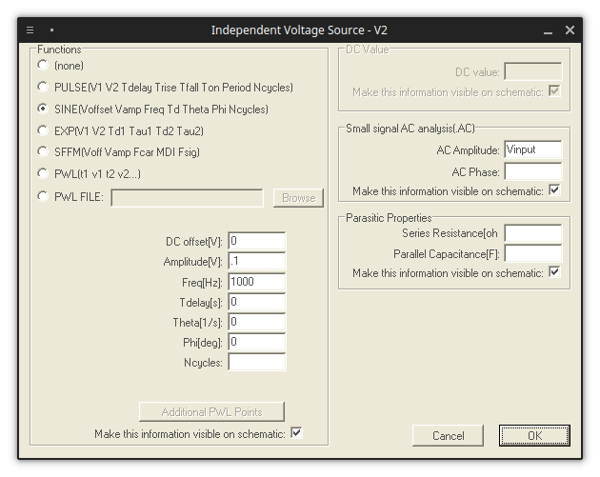Click the pin dot icon in title bar
The image size is (600, 477).
(51, 30)
